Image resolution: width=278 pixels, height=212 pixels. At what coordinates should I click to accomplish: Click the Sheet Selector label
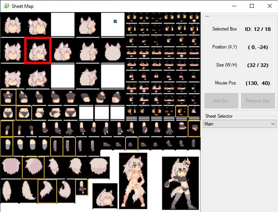[219, 116]
